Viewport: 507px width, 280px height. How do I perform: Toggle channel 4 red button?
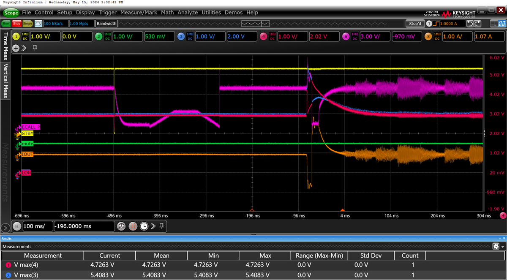point(264,37)
